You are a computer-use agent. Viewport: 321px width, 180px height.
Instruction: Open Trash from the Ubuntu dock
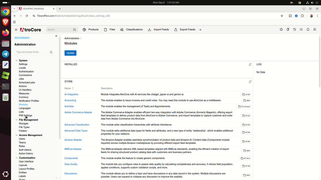coord(6,97)
